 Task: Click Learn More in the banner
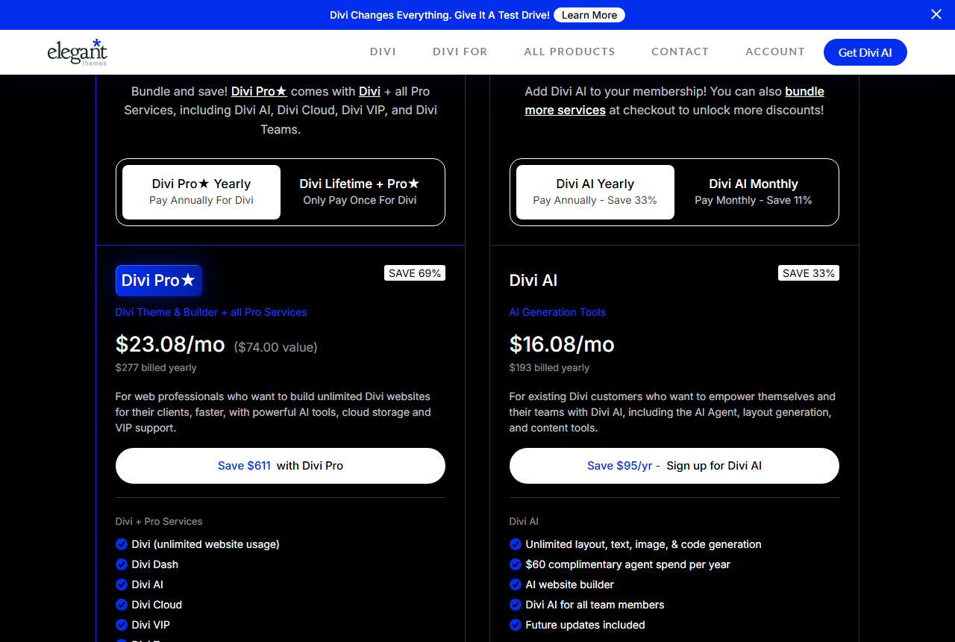[x=589, y=15]
